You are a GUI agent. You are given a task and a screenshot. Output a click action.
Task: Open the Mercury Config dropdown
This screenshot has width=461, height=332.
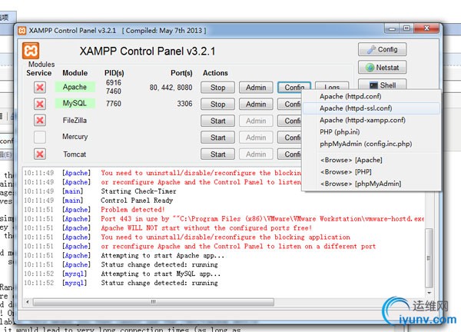point(290,138)
